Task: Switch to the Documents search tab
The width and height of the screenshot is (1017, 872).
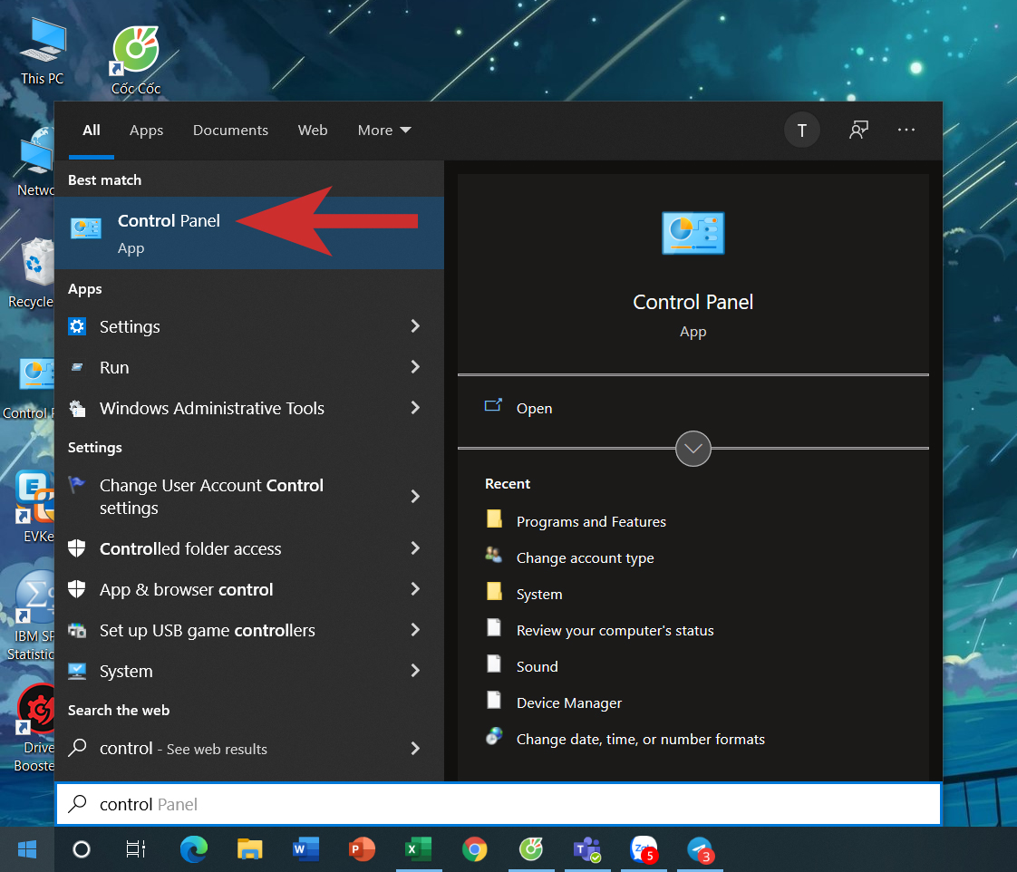Action: 230,131
